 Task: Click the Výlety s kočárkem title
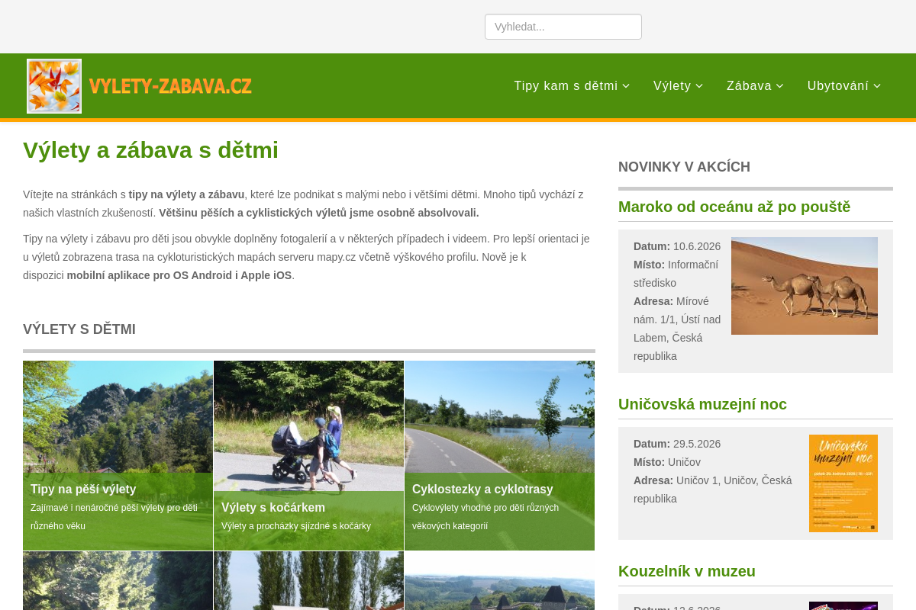[273, 508]
